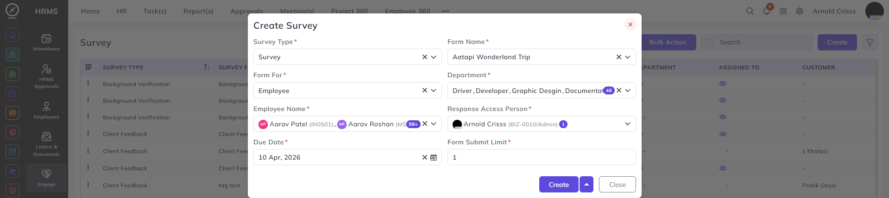Clear all selected Departments
The width and height of the screenshot is (889, 198).
coord(618,90)
